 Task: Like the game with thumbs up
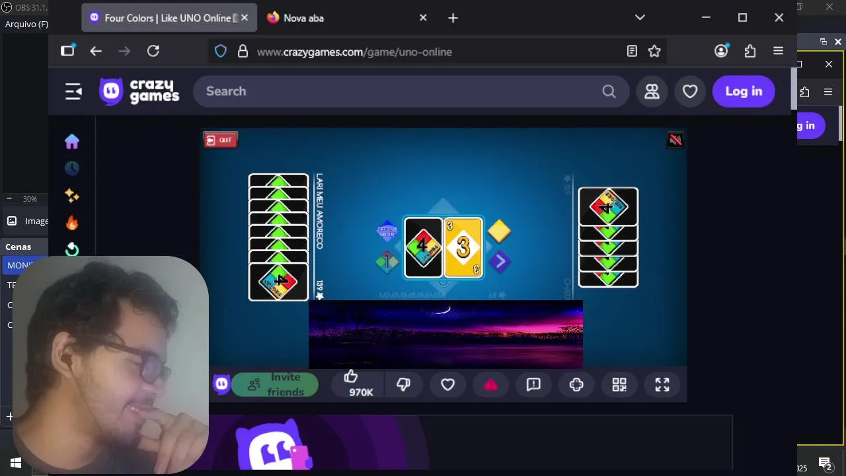point(350,377)
